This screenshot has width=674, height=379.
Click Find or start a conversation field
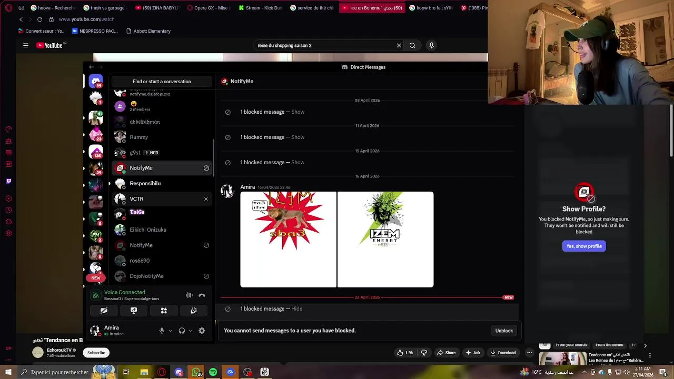pyautogui.click(x=162, y=82)
